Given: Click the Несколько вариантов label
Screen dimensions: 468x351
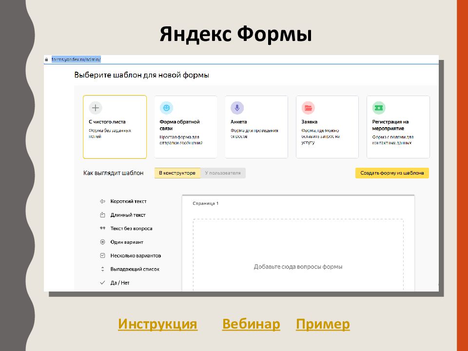Looking at the screenshot, I should pos(136,255).
